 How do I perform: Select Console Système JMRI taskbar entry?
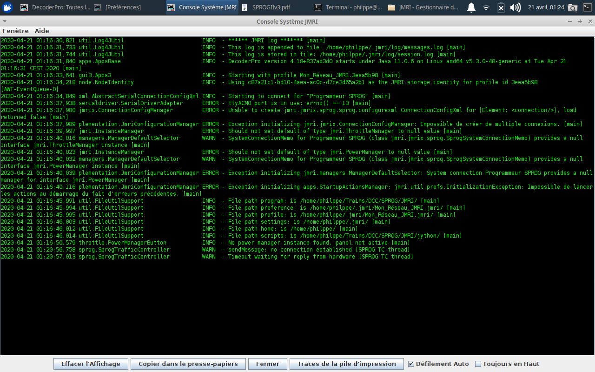click(x=202, y=7)
